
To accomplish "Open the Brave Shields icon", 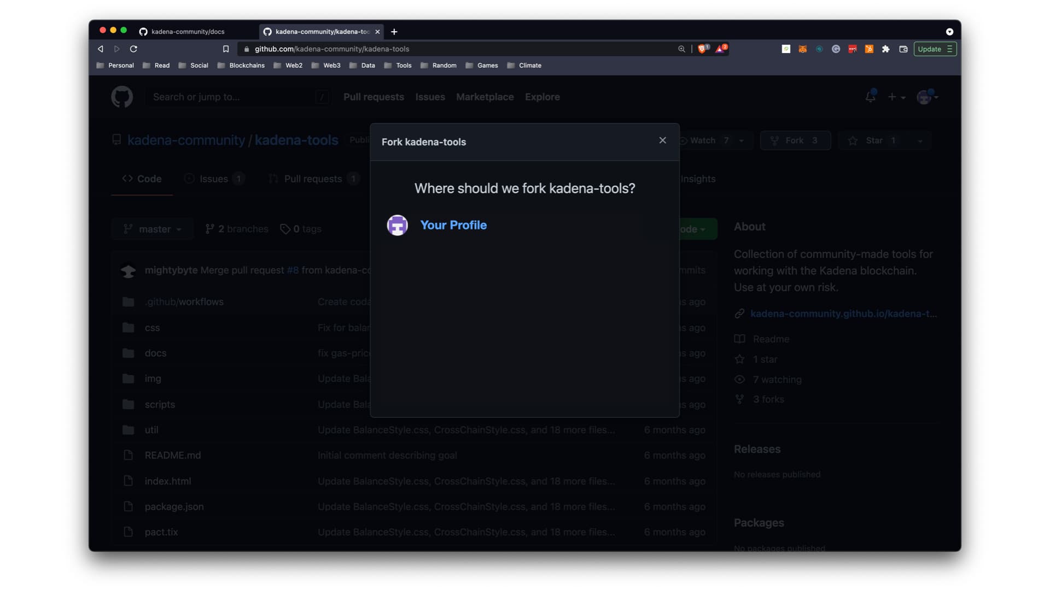I will [x=703, y=49].
